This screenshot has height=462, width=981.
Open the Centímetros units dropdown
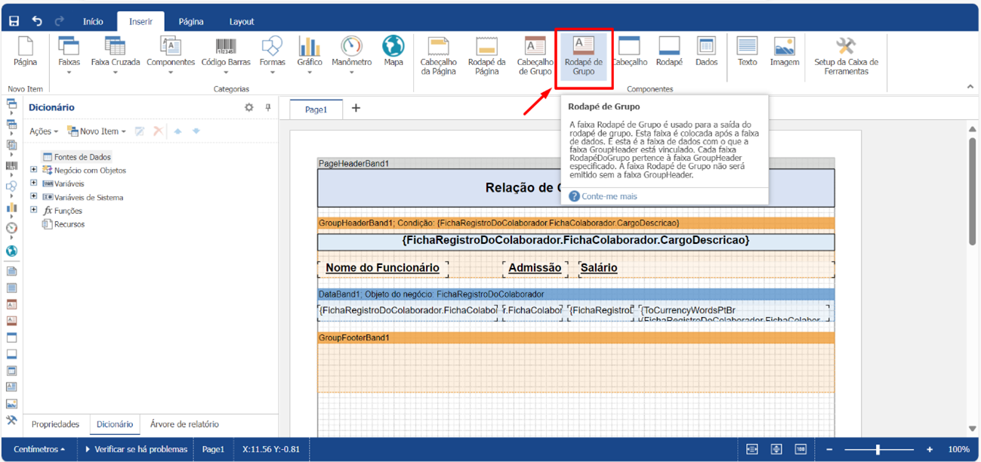coord(39,449)
